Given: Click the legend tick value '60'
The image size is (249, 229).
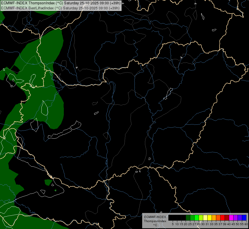Looking at the screenshot, I should tap(246, 224).
